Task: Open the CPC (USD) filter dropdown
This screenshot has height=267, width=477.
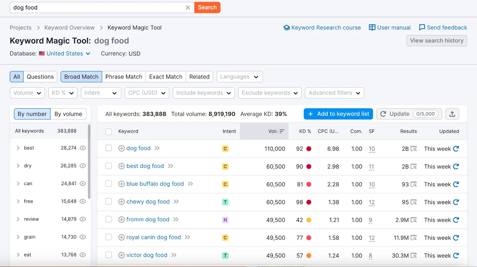Action: pyautogui.click(x=147, y=93)
